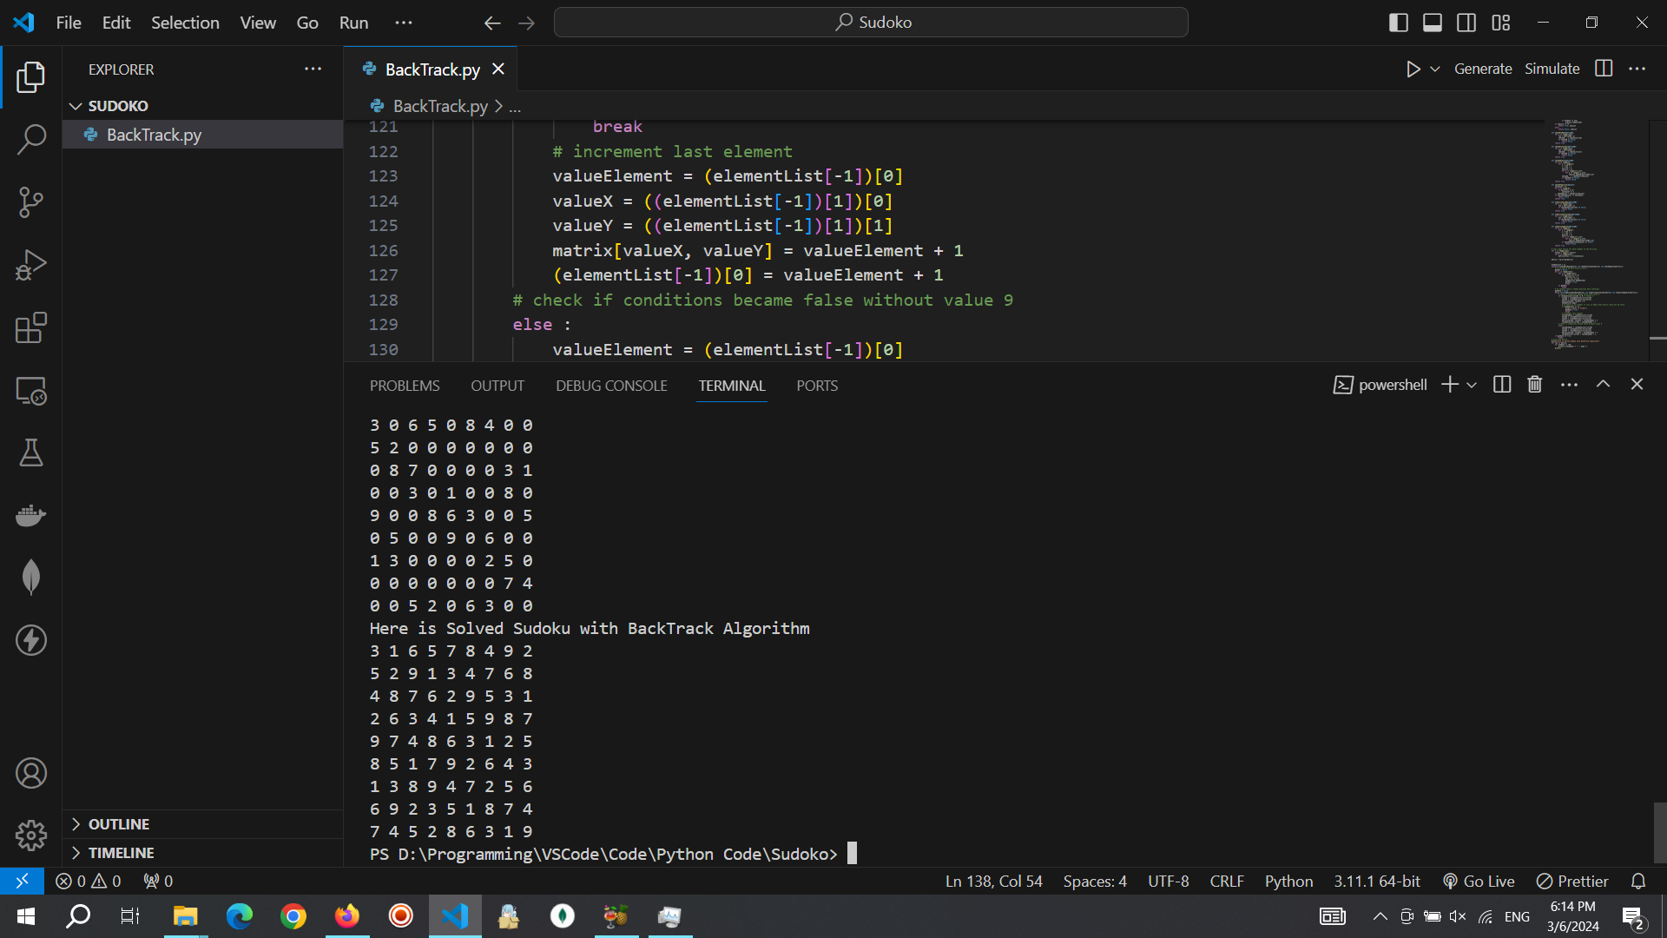Open the Edit menu
This screenshot has height=938, width=1667.
coord(116,23)
